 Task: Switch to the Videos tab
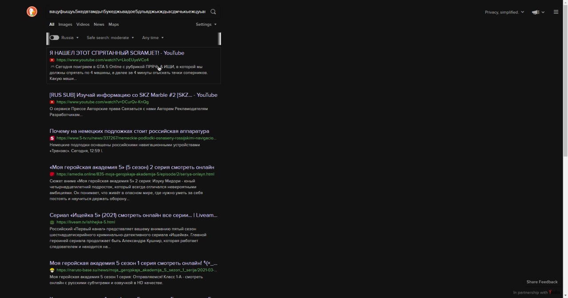coord(83,24)
